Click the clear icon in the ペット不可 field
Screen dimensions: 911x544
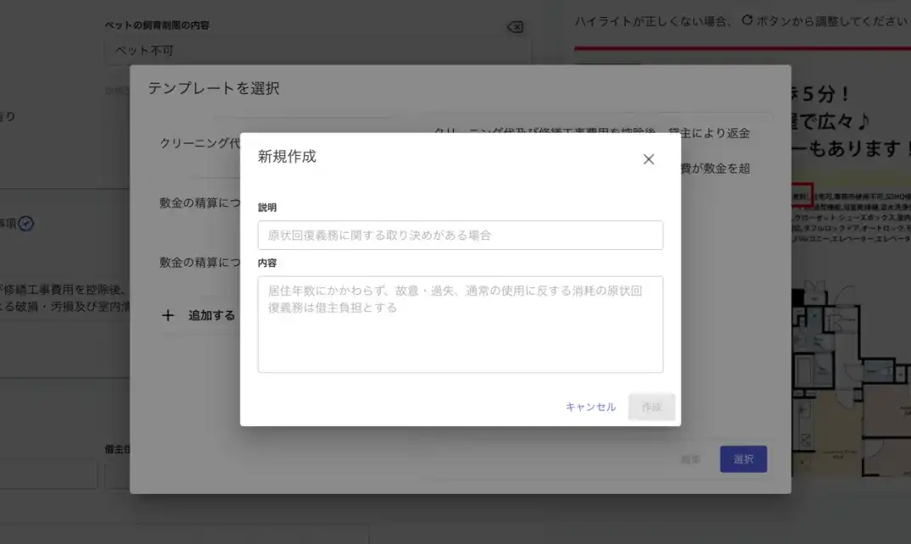516,27
